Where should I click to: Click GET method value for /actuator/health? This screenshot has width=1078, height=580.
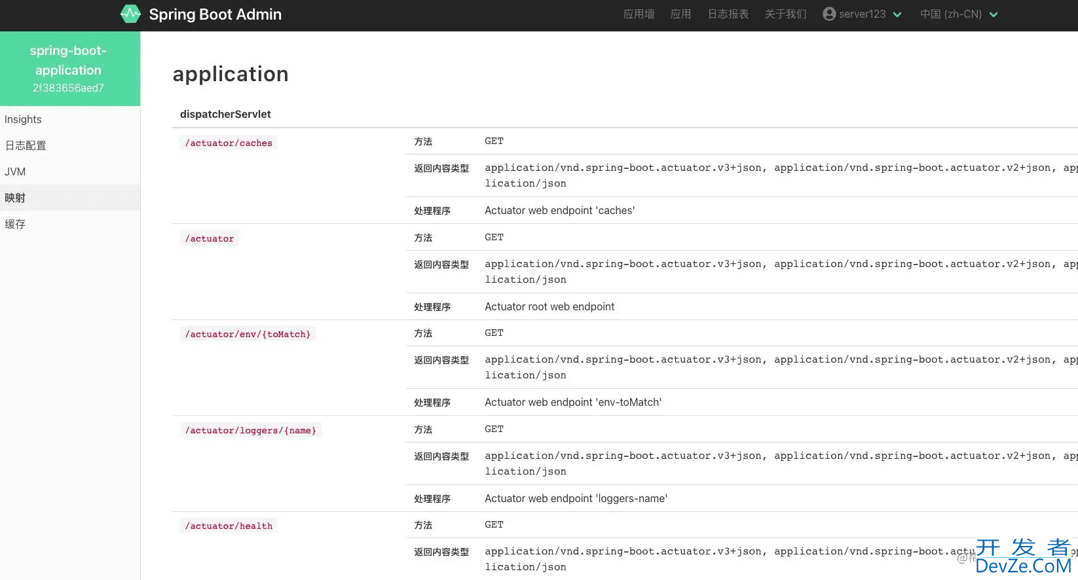tap(494, 524)
